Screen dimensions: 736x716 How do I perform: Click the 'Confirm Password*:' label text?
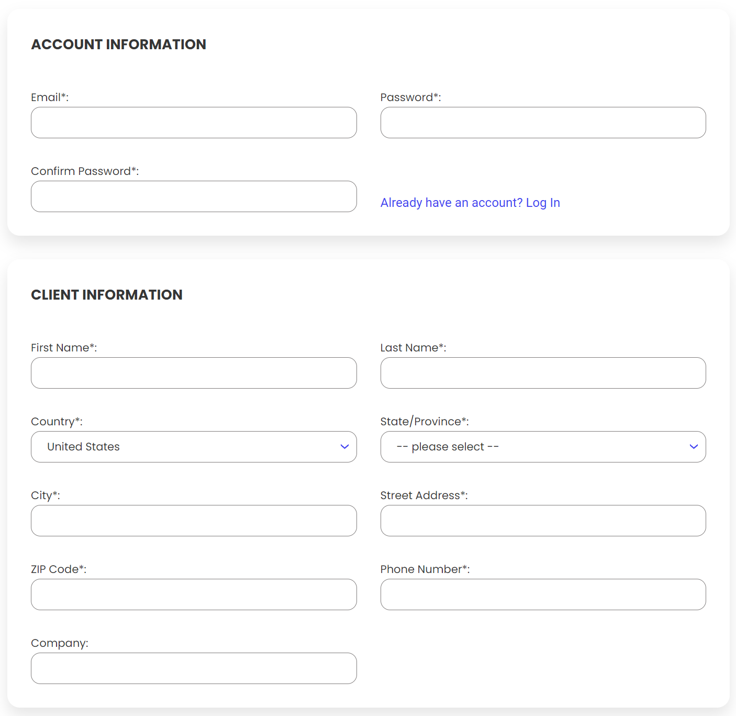click(85, 171)
